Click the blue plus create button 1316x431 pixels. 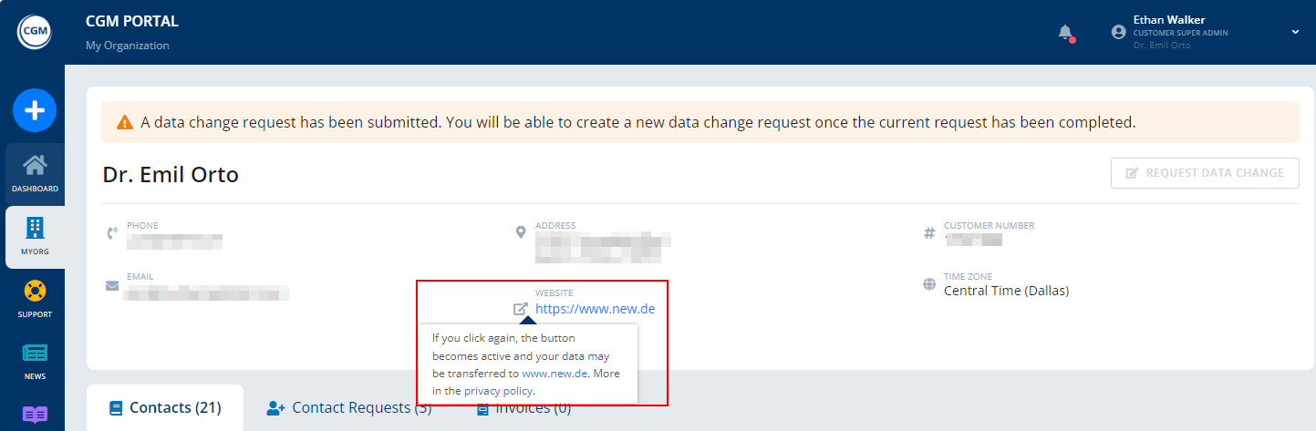point(35,111)
